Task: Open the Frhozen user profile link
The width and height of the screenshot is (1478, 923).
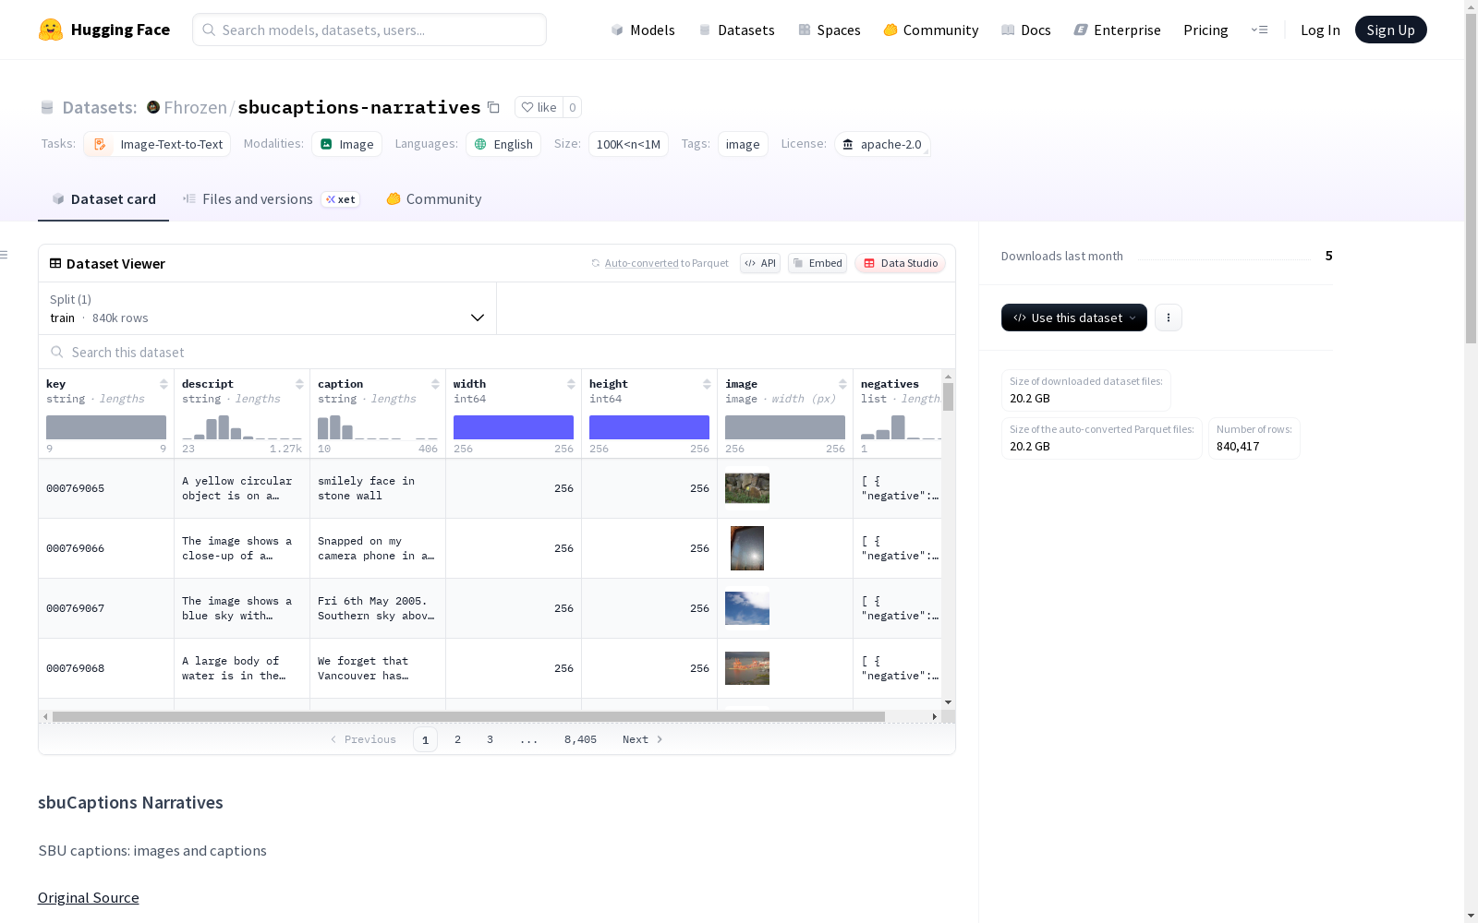Action: [x=195, y=107]
